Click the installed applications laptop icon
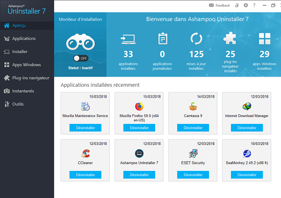This screenshot has height=198, width=281. click(128, 39)
